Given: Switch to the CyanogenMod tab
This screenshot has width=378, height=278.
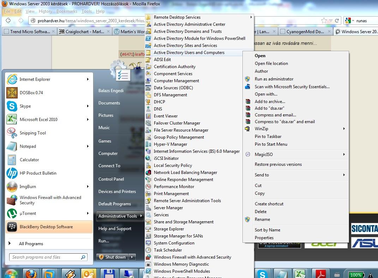Looking at the screenshot, I should [x=305, y=31].
